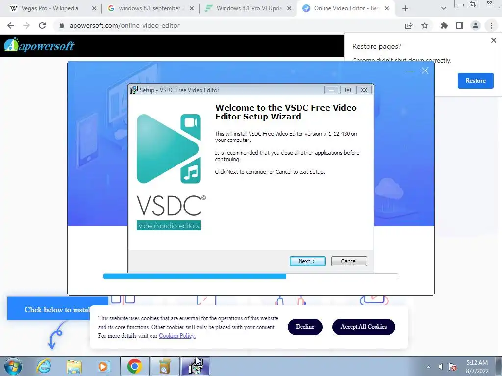Image resolution: width=502 pixels, height=376 pixels.
Task: Close the windows 8.1 september tab
Action: [x=192, y=9]
